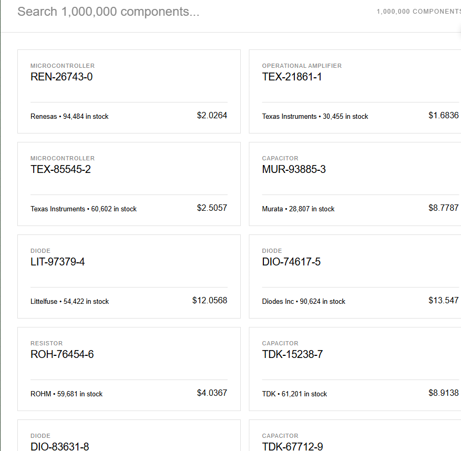Click DIODE label above DIO-83631-8

point(40,436)
